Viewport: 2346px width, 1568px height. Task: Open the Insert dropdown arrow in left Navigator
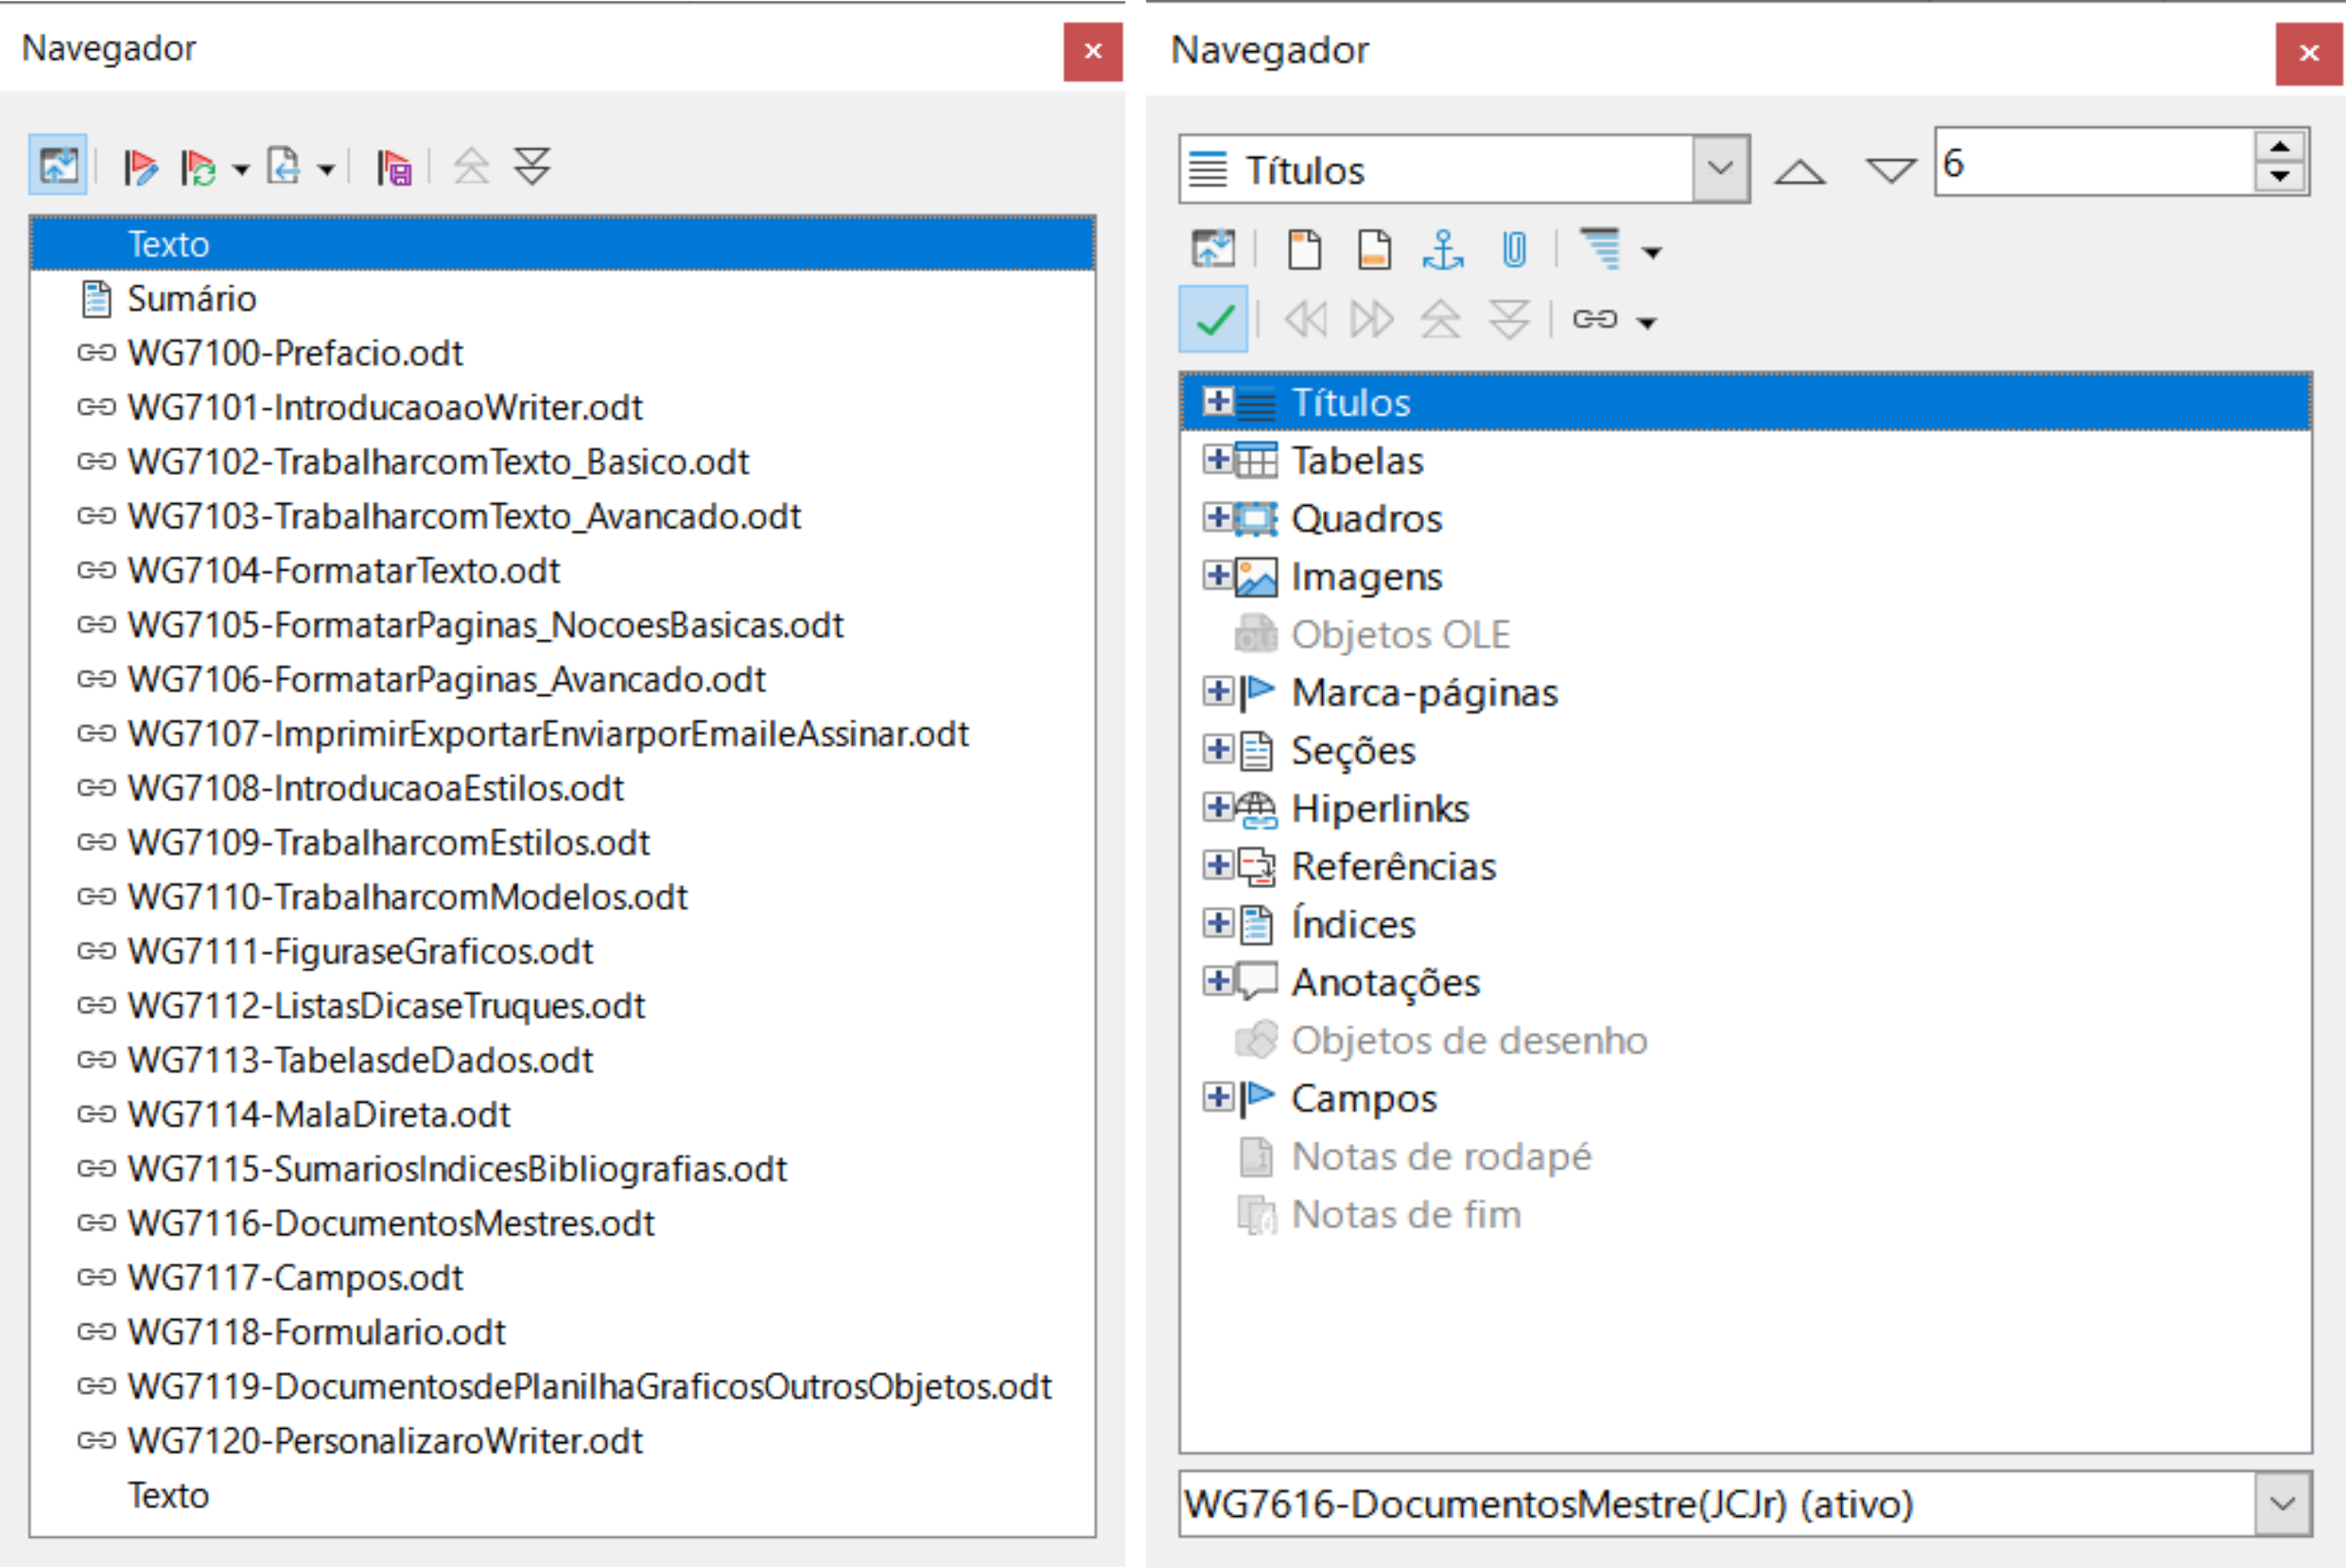(x=326, y=169)
